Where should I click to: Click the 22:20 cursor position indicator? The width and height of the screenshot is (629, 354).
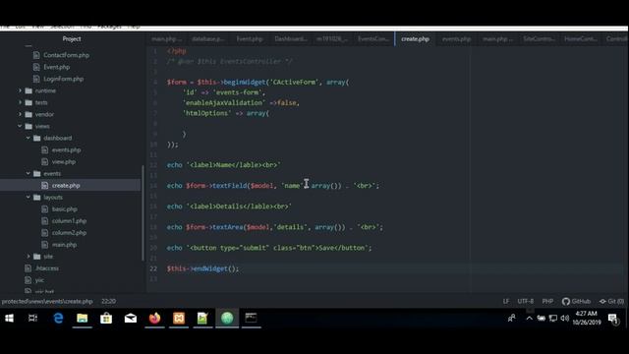tap(108, 301)
